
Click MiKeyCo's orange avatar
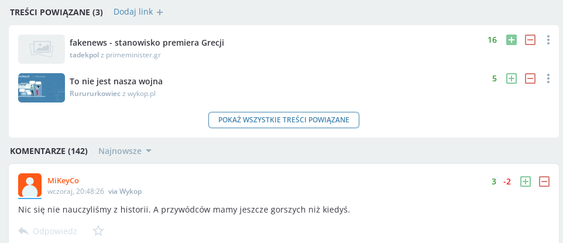(30, 185)
